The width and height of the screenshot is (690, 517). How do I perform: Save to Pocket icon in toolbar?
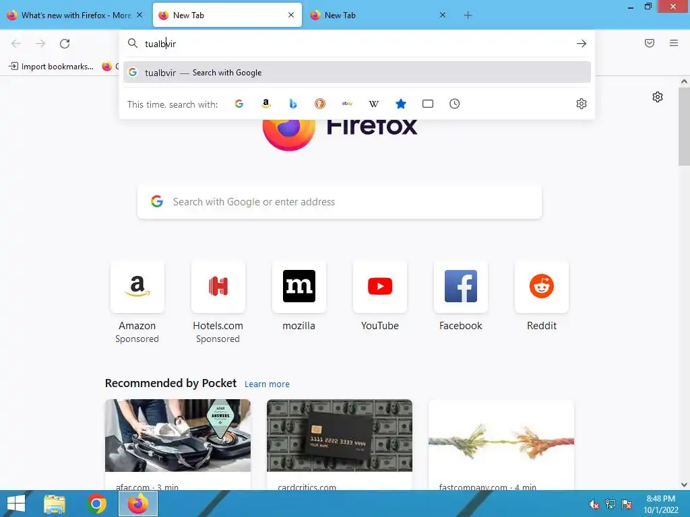click(650, 43)
